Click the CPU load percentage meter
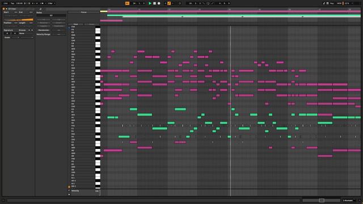The image size is (363, 204). tap(347, 3)
